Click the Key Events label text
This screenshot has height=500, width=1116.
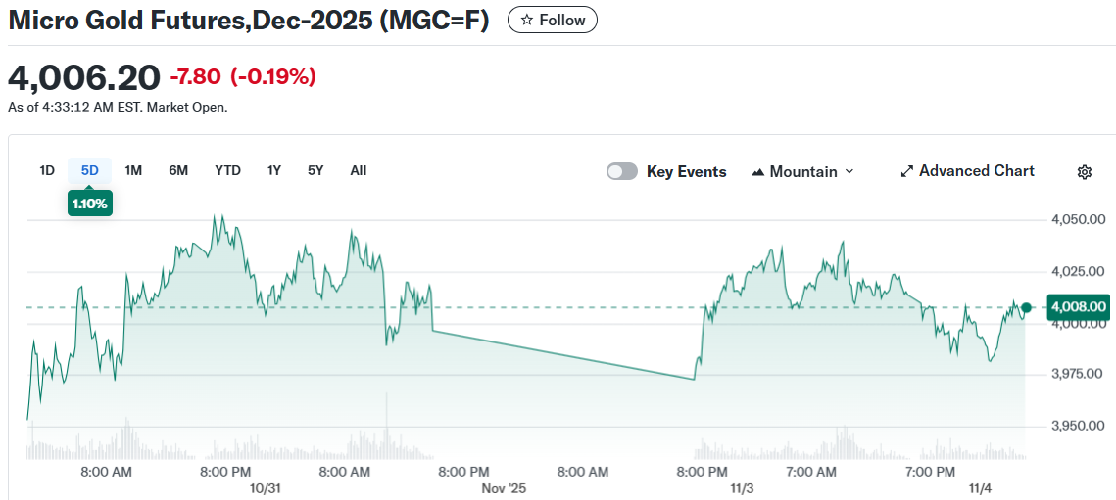tap(687, 171)
